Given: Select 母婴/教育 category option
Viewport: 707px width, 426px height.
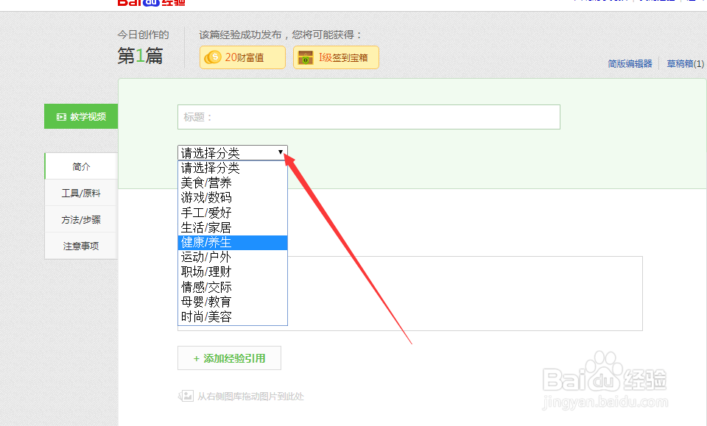Looking at the screenshot, I should point(233,302).
